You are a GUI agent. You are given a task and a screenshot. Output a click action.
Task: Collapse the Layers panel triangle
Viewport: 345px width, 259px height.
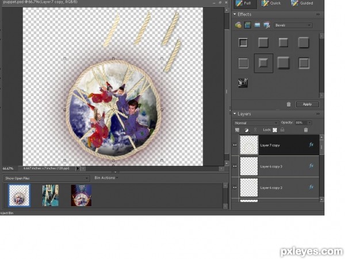[235, 113]
